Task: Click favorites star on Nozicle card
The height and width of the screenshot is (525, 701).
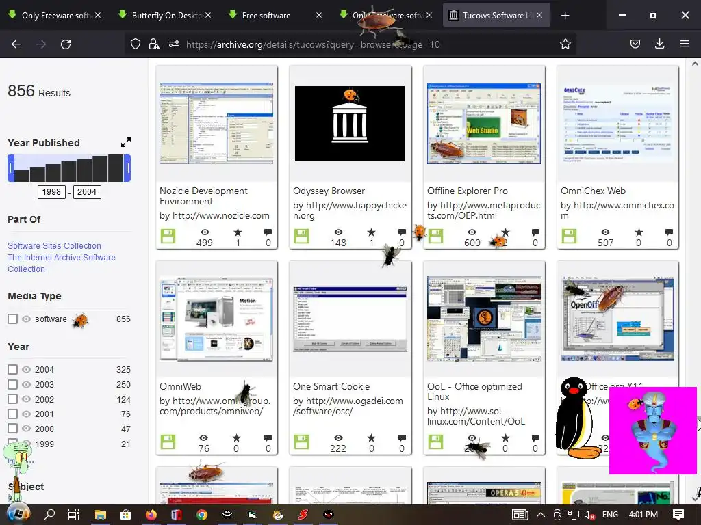Action: (x=238, y=232)
